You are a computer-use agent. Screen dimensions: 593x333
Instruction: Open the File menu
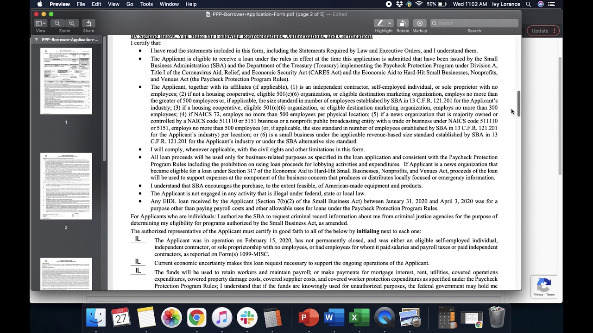pos(81,4)
